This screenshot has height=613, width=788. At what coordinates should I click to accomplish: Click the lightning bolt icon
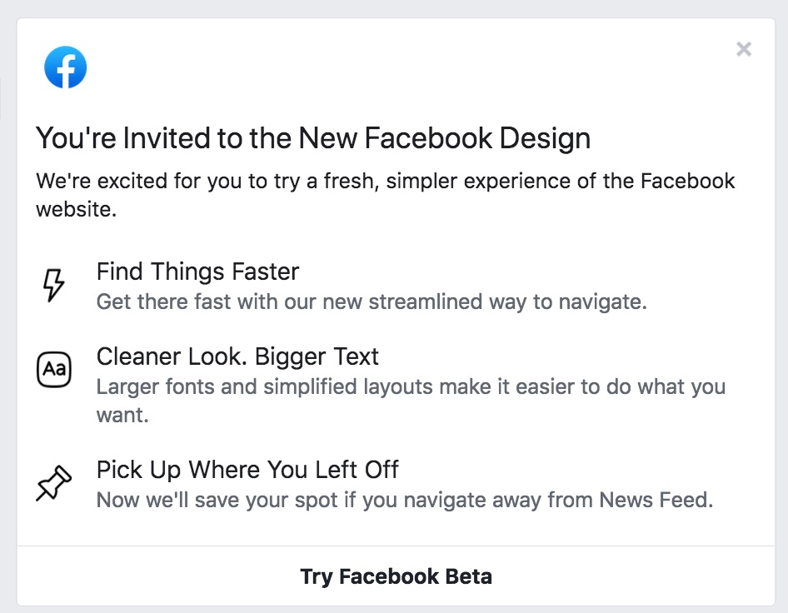(x=53, y=285)
